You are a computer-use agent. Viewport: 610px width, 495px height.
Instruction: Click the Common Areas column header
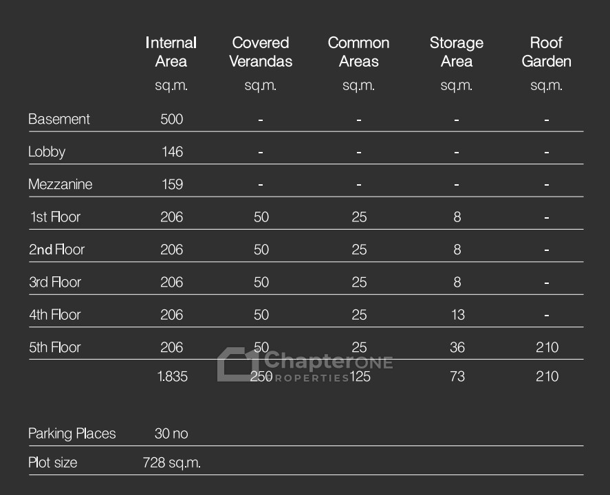358,52
